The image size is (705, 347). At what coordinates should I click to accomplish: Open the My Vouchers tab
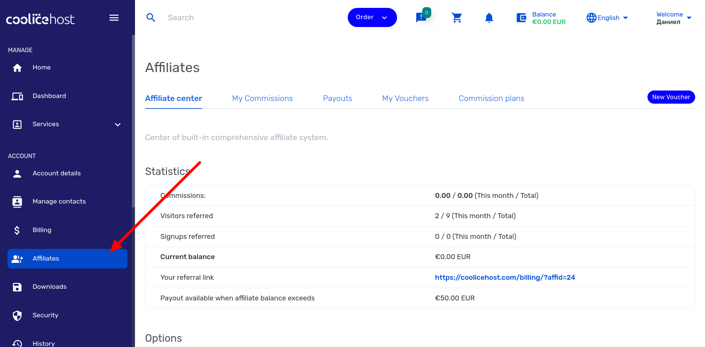[405, 98]
